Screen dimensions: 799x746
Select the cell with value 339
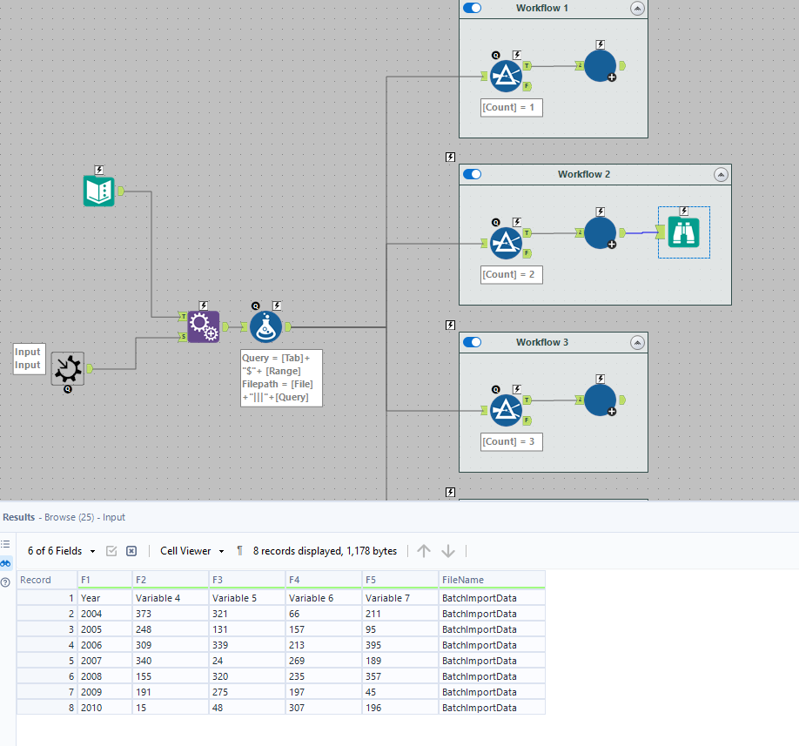click(247, 645)
